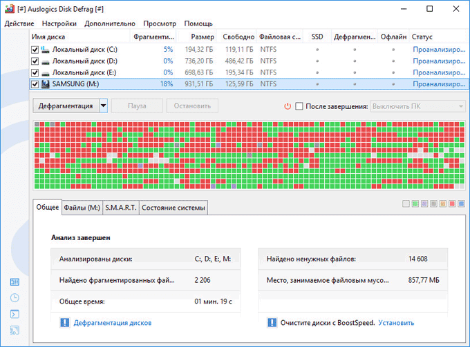Sort by the Офлайн column header
The height and width of the screenshot is (347, 470).
[x=393, y=37]
